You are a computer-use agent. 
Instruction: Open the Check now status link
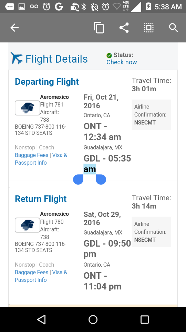pyautogui.click(x=122, y=62)
